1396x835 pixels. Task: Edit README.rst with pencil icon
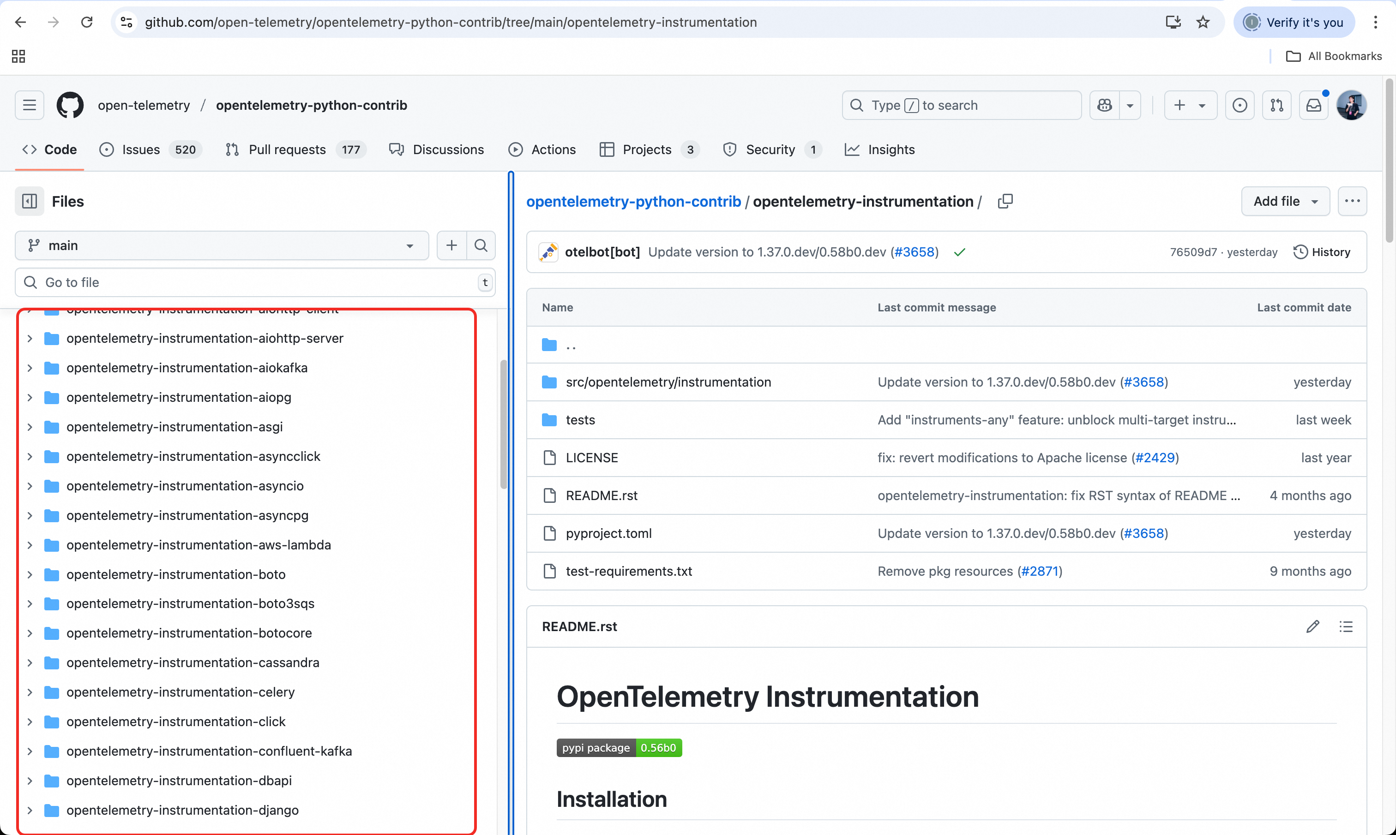click(1312, 626)
